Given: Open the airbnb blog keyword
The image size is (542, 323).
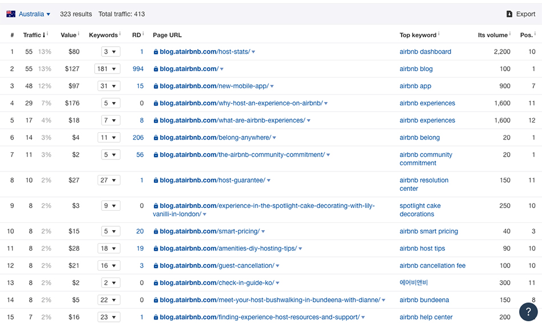Looking at the screenshot, I should click(416, 69).
